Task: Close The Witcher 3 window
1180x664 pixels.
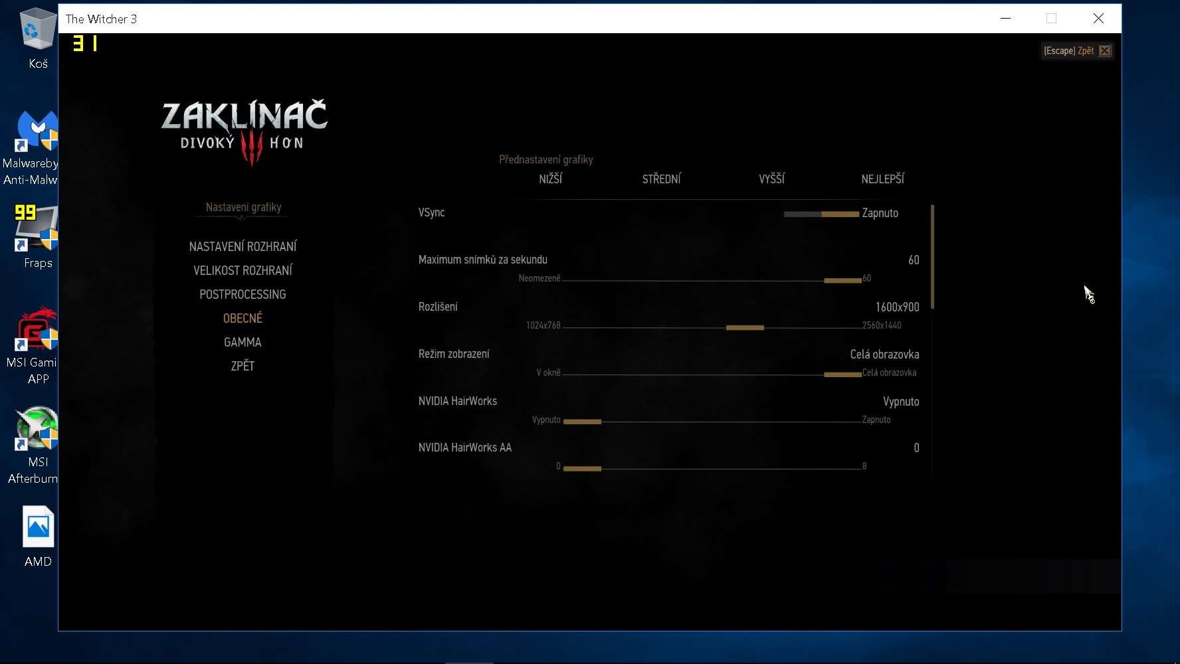Action: (1098, 19)
